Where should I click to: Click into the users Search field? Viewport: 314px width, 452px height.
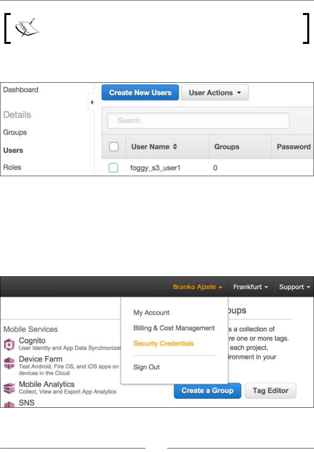click(198, 120)
